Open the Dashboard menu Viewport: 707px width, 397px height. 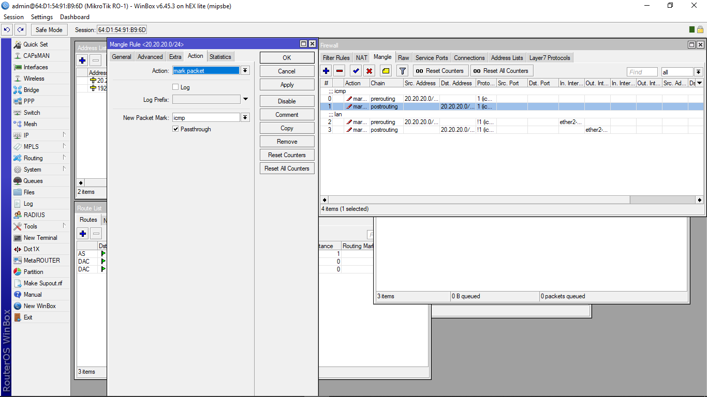click(x=75, y=17)
